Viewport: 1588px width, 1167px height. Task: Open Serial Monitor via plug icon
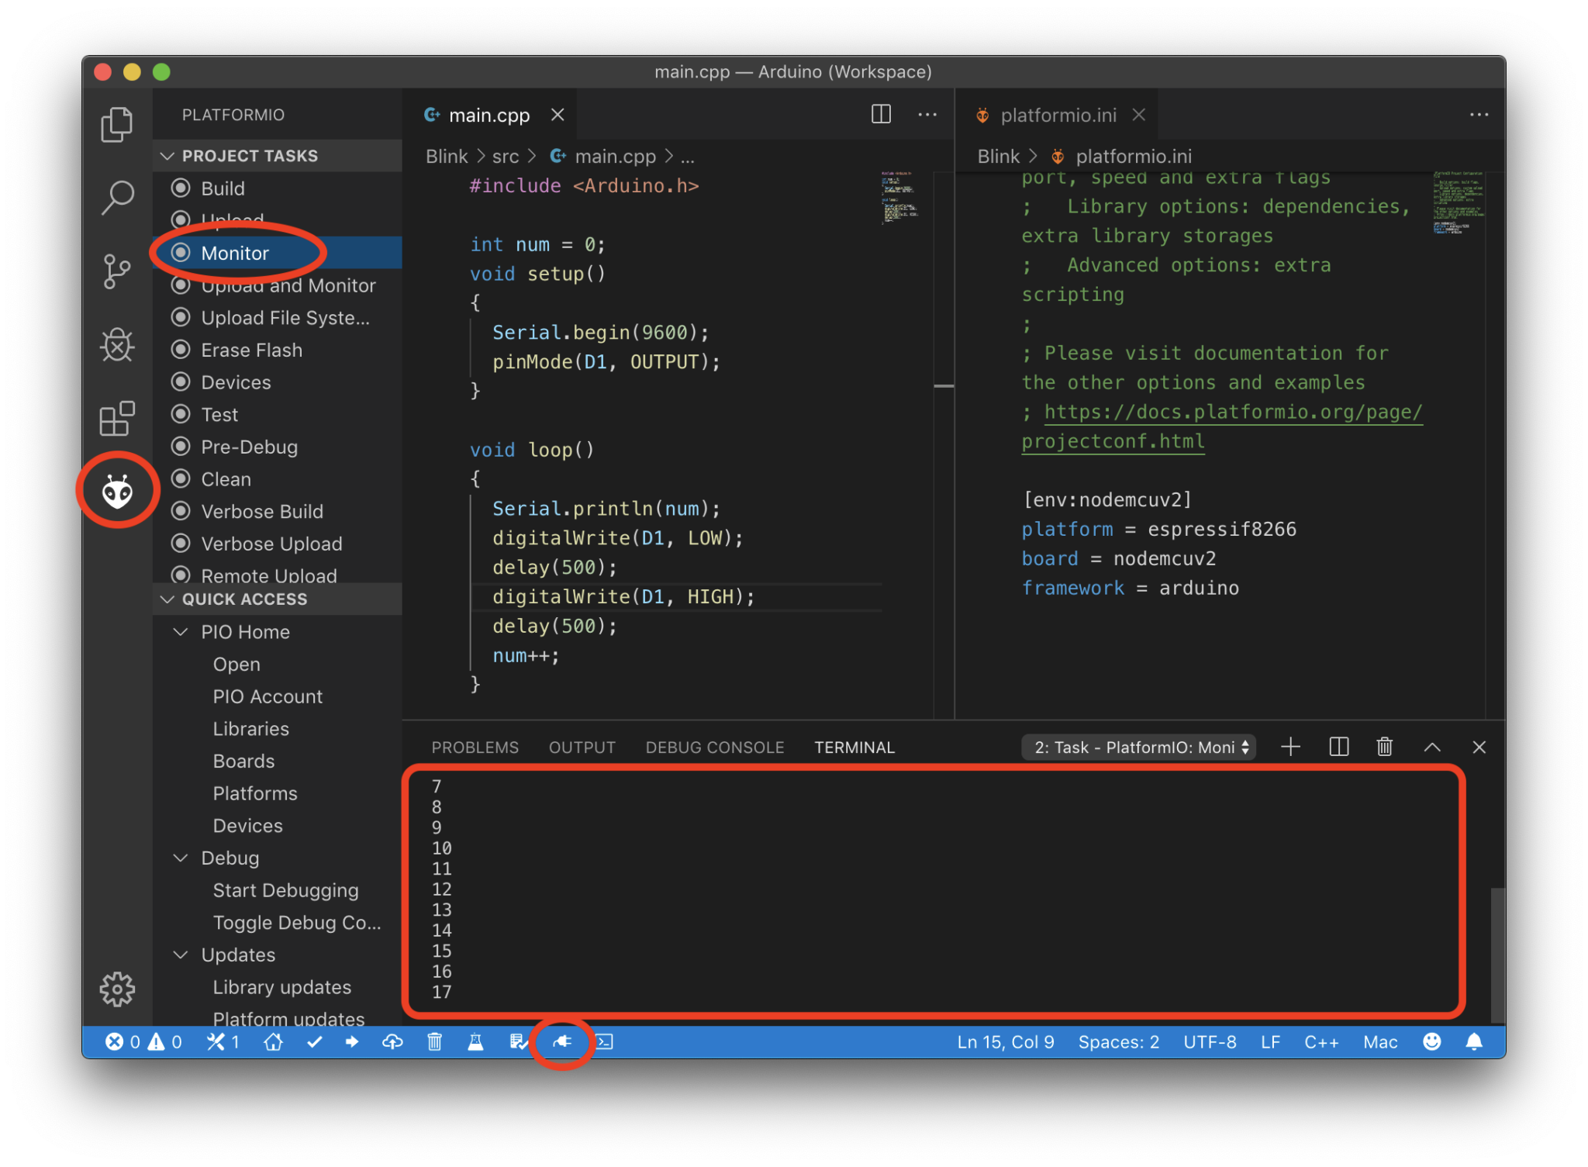(562, 1042)
